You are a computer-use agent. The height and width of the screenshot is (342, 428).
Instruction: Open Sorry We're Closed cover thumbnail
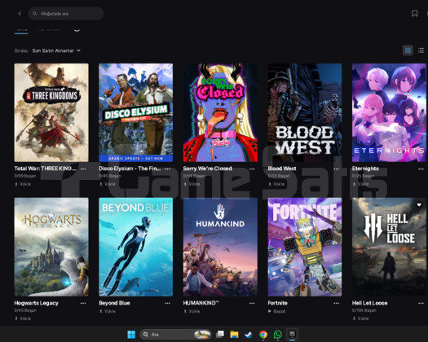[x=220, y=112]
